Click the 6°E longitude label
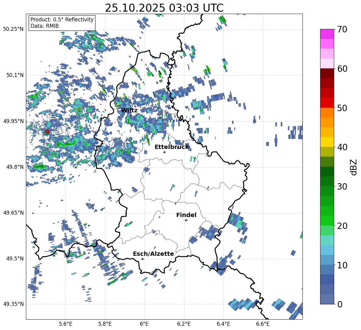This screenshot has height=330, width=361. pyautogui.click(x=144, y=324)
